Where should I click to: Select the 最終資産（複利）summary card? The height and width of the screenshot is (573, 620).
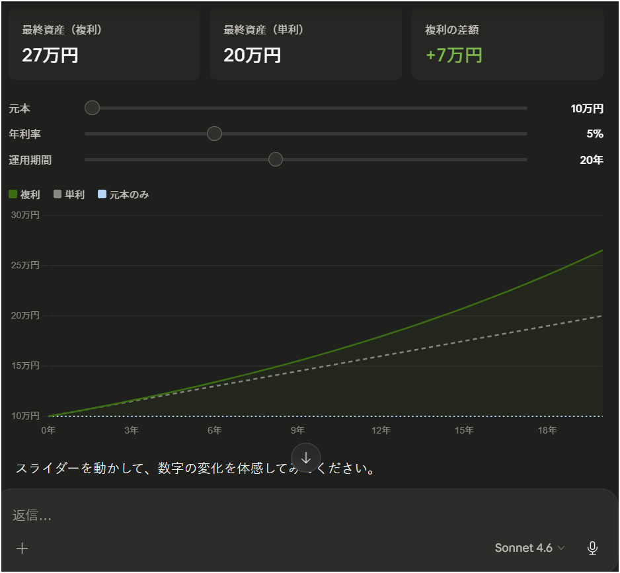click(x=104, y=44)
